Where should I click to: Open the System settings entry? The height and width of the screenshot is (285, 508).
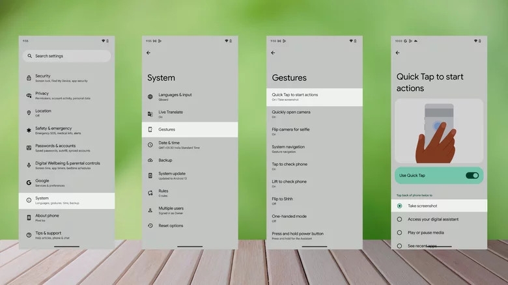pyautogui.click(x=66, y=201)
